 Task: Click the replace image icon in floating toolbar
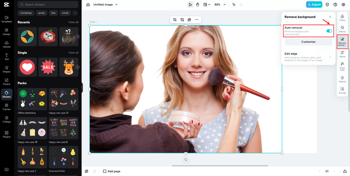pyautogui.click(x=182, y=20)
